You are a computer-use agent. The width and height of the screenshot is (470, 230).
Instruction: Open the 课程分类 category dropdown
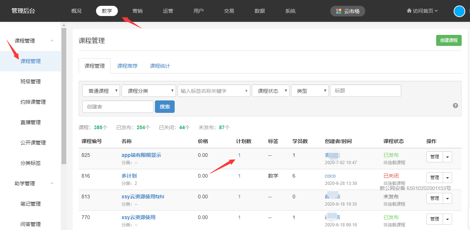click(148, 91)
